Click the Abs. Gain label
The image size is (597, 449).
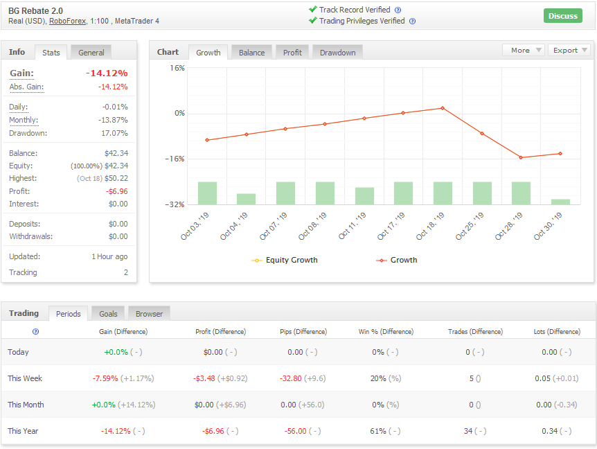(26, 87)
